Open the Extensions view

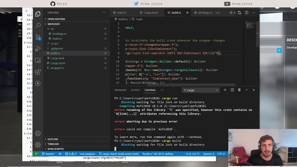[x=38, y=72]
